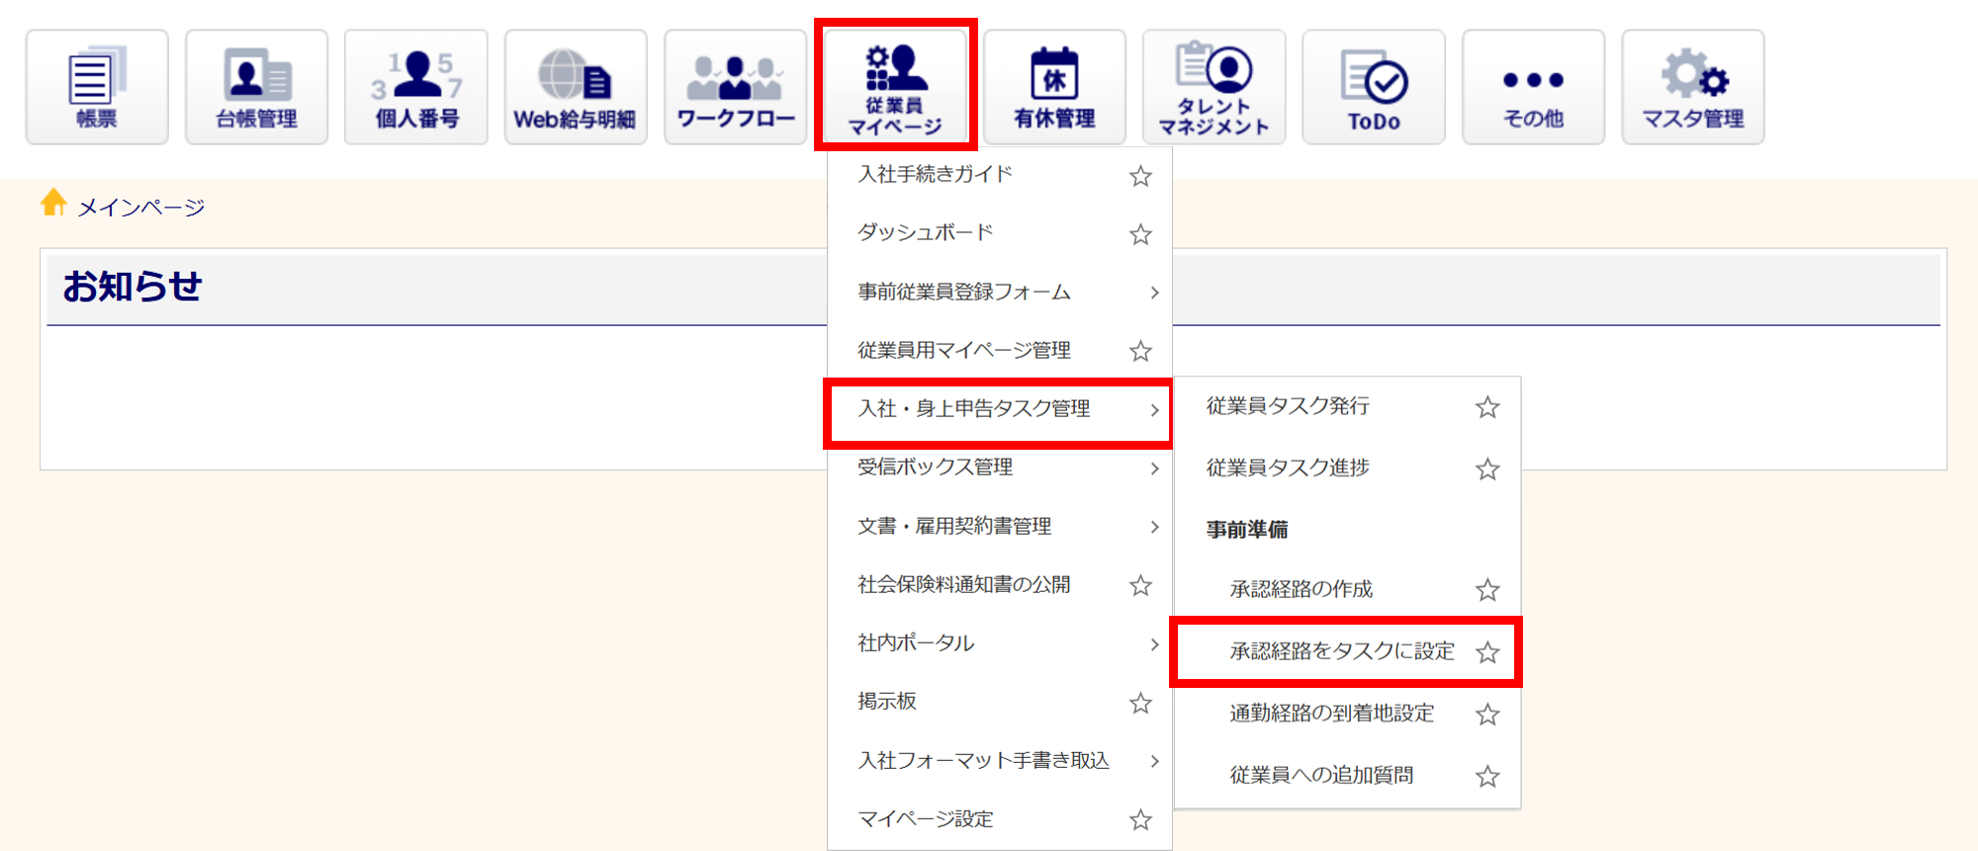Select the Web給与明細 icon

pos(576,87)
